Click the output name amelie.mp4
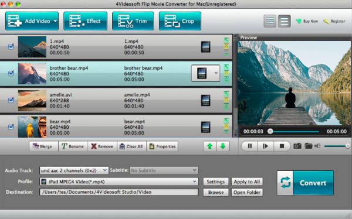The height and width of the screenshot is (219, 352). (x=137, y=95)
